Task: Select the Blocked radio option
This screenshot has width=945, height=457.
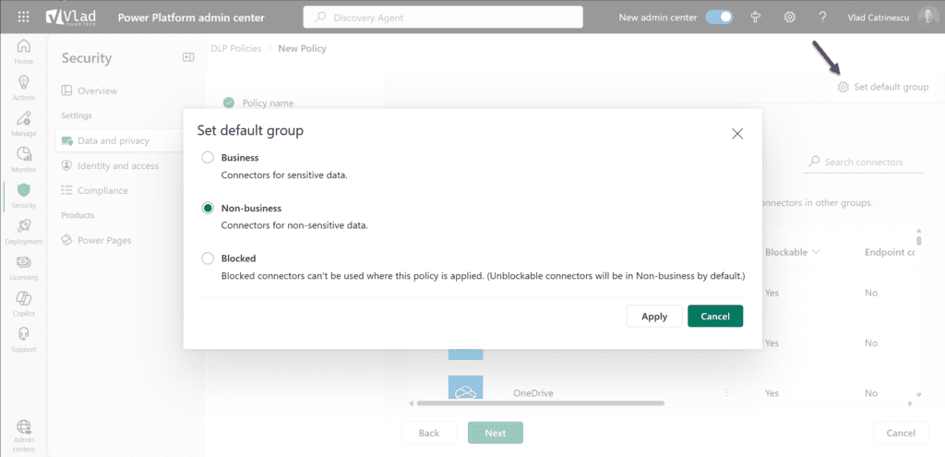Action: (208, 258)
